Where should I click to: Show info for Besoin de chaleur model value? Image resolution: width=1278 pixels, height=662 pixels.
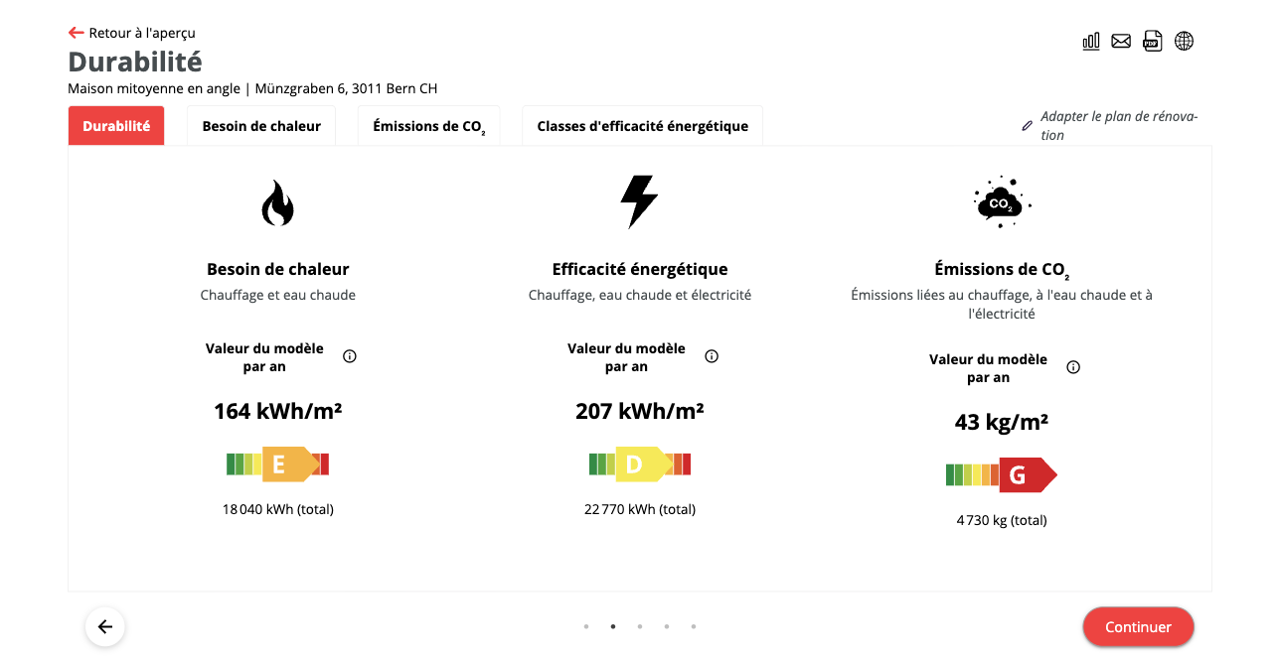pos(350,356)
